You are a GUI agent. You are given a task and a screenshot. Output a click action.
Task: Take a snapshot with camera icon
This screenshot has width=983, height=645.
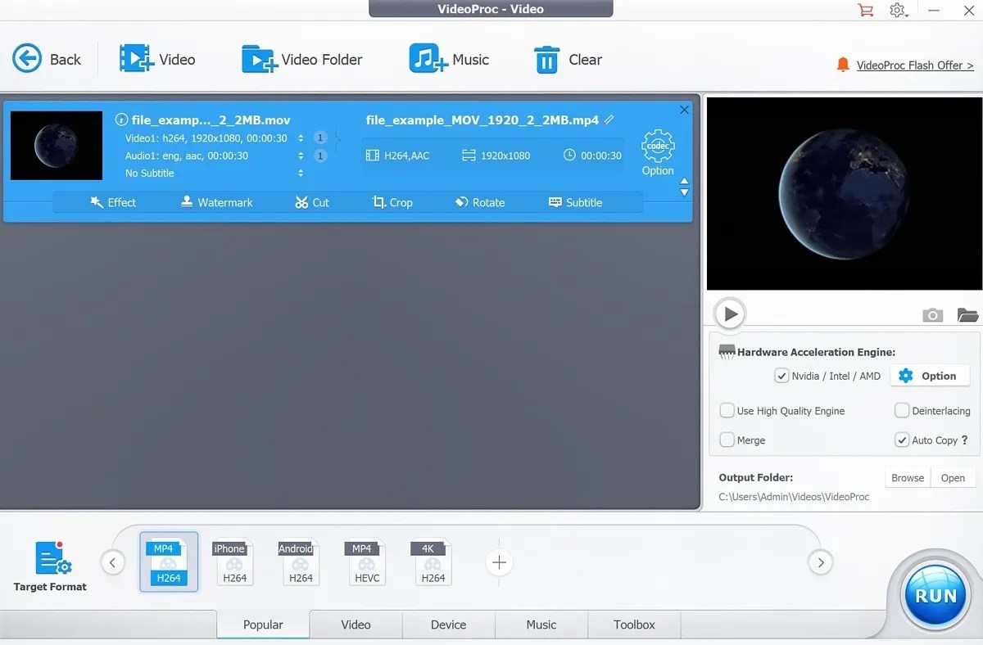point(932,315)
